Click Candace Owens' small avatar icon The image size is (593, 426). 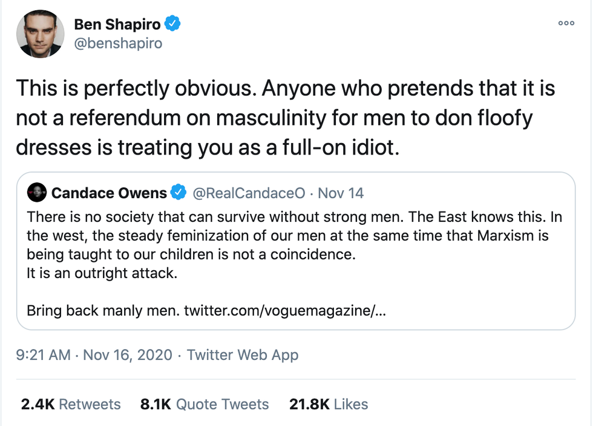click(37, 193)
